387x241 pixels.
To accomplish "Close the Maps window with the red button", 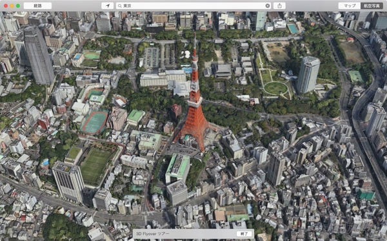I will point(6,6).
